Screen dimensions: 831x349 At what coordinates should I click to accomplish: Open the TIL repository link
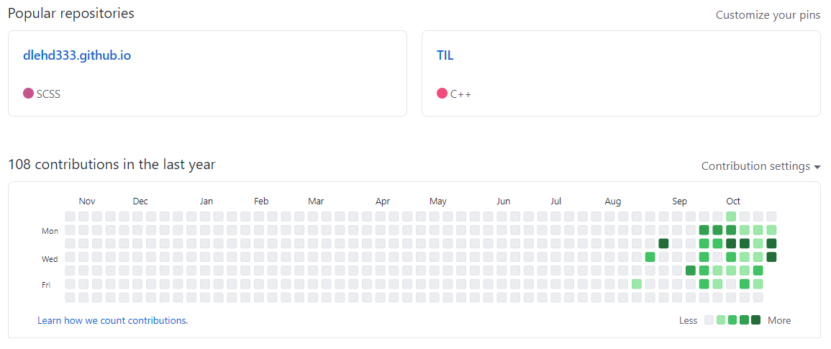445,55
